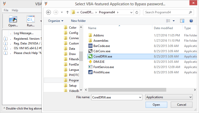Click info icon beside OS: VM WS log

click(6, 48)
